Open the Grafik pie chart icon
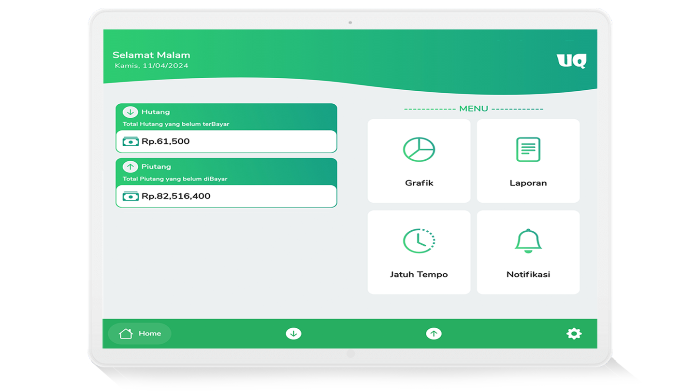The height and width of the screenshot is (391, 696). click(419, 150)
